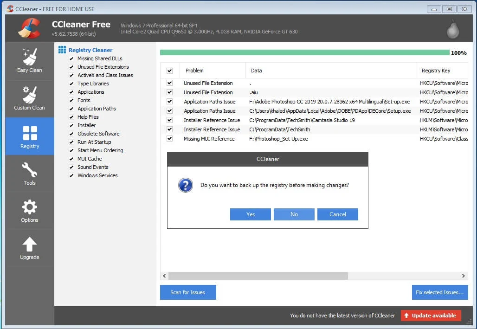
Task: Click the first Application Paths Issue cell
Action: click(210, 102)
